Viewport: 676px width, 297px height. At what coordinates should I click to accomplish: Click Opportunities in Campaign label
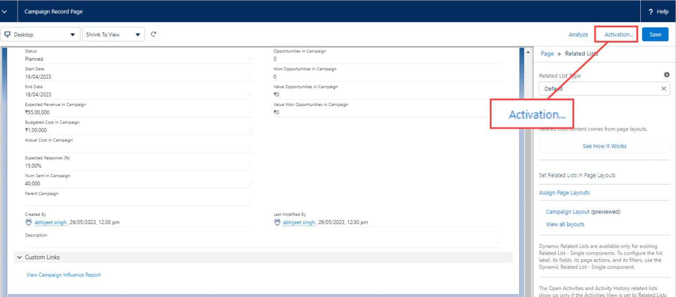click(300, 51)
